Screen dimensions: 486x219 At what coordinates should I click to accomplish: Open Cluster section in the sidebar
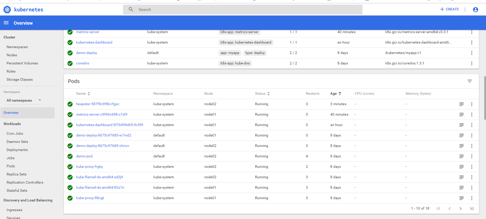pyautogui.click(x=9, y=37)
